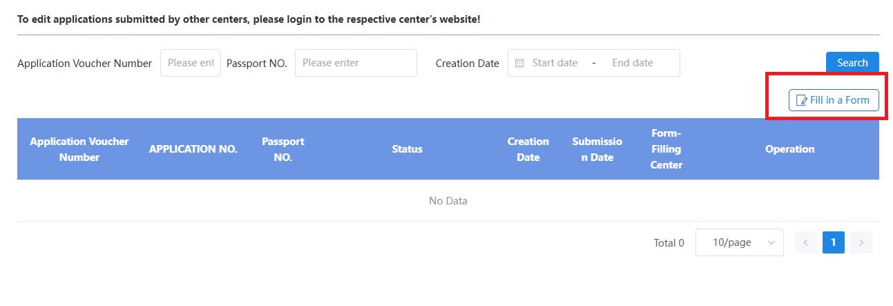The image size is (893, 306).
Task: Click the blue Search button
Action: click(x=852, y=63)
